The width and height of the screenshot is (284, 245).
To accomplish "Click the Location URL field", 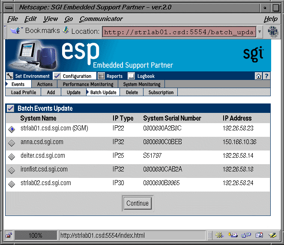I will [x=179, y=32].
